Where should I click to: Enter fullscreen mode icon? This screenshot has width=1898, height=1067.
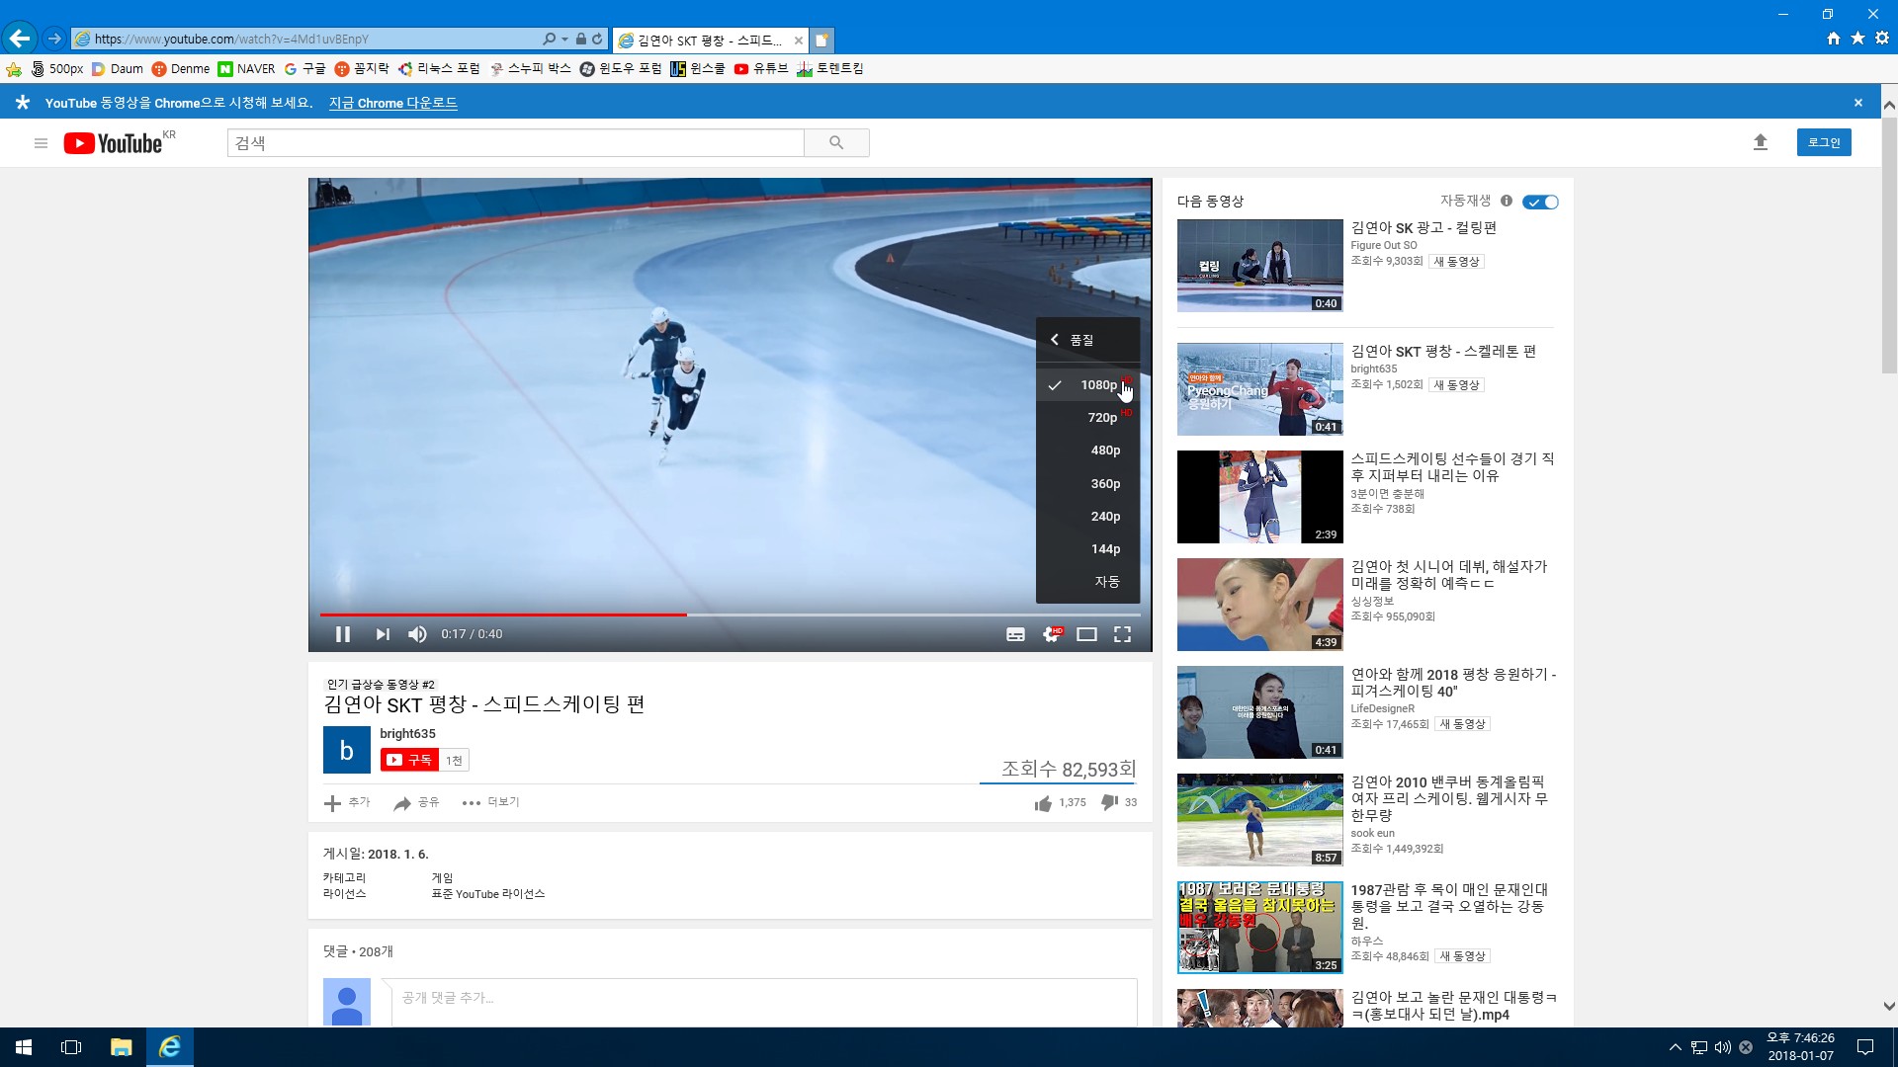(x=1122, y=634)
